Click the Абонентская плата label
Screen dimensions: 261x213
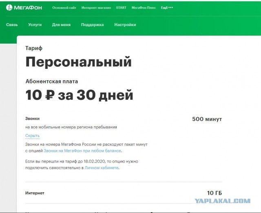click(x=52, y=81)
